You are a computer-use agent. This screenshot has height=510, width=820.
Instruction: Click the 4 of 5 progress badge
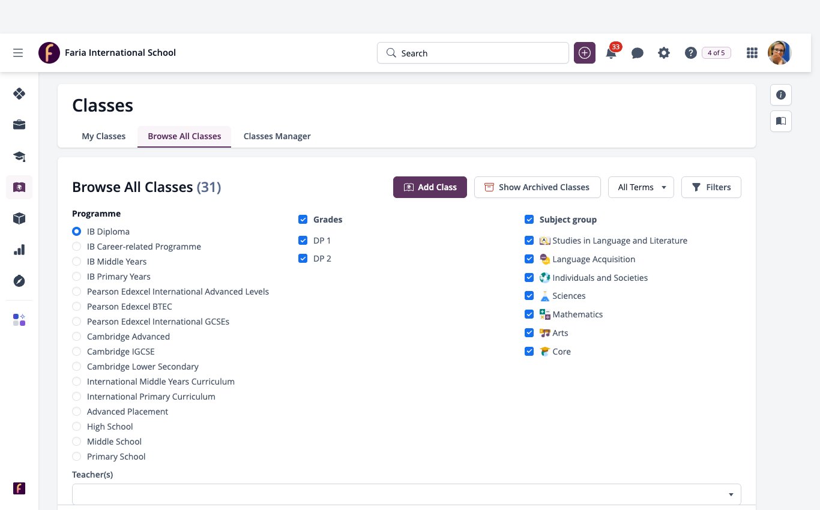tap(716, 53)
